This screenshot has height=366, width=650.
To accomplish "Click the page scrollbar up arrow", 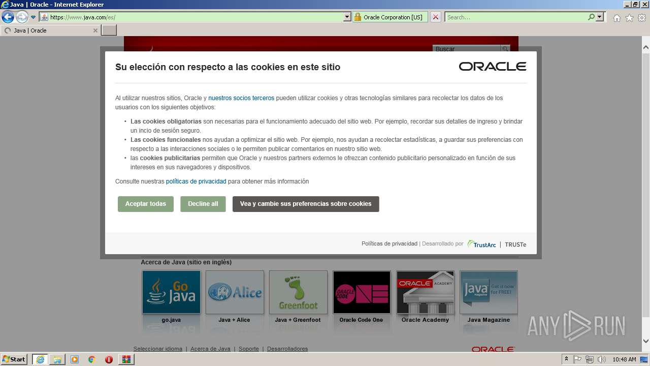I will [645, 48].
